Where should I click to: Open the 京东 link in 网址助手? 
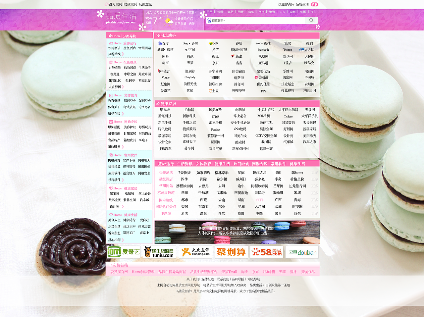pos(215,63)
